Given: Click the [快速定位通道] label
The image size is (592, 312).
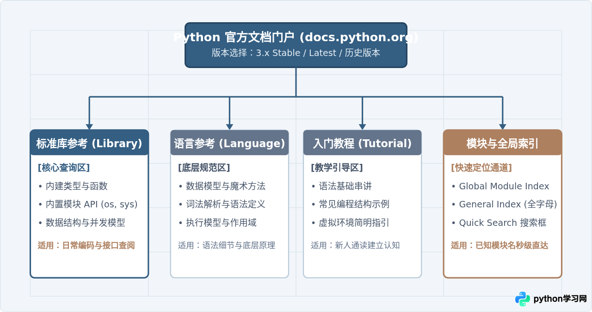Looking at the screenshot, I should tap(481, 168).
